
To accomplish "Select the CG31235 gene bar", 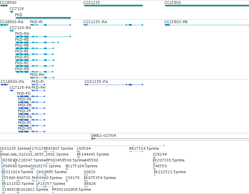I will tap(113, 6).
